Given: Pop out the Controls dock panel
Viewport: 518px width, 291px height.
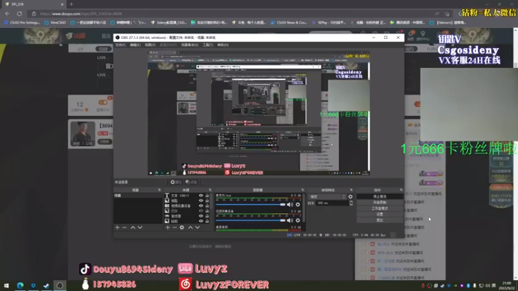Looking at the screenshot, I should pyautogui.click(x=401, y=190).
